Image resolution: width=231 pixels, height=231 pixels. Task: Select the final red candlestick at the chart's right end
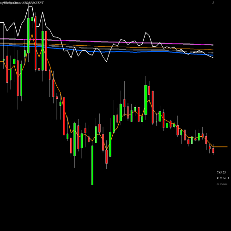click(x=213, y=150)
